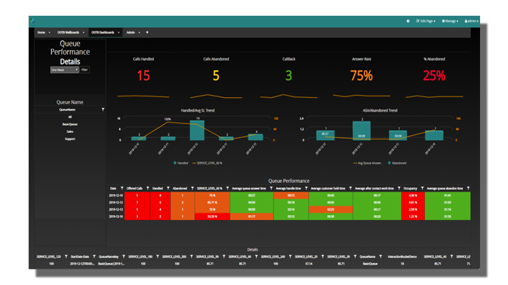Screen dimensions: 508x285
Task: Select All in Queue Name list
Action: (x=70, y=117)
